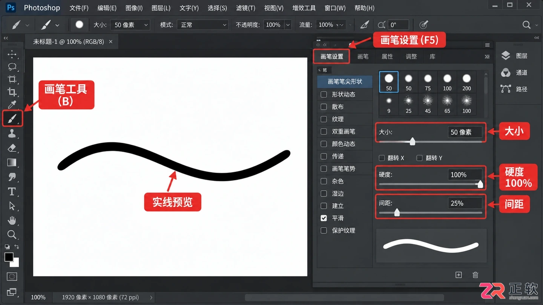Open the 文件(F) menu
The image size is (543, 305).
(x=79, y=8)
